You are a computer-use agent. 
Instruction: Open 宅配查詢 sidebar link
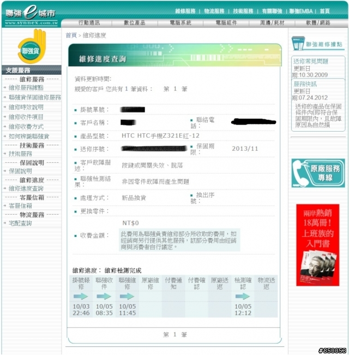[x=20, y=223]
